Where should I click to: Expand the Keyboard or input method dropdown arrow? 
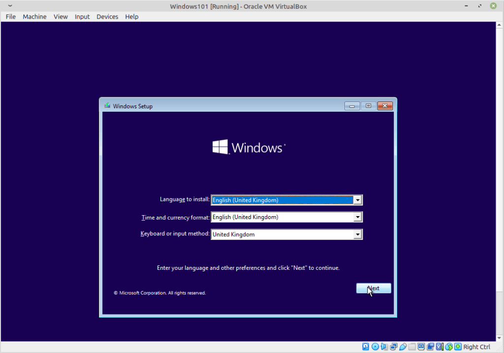357,234
